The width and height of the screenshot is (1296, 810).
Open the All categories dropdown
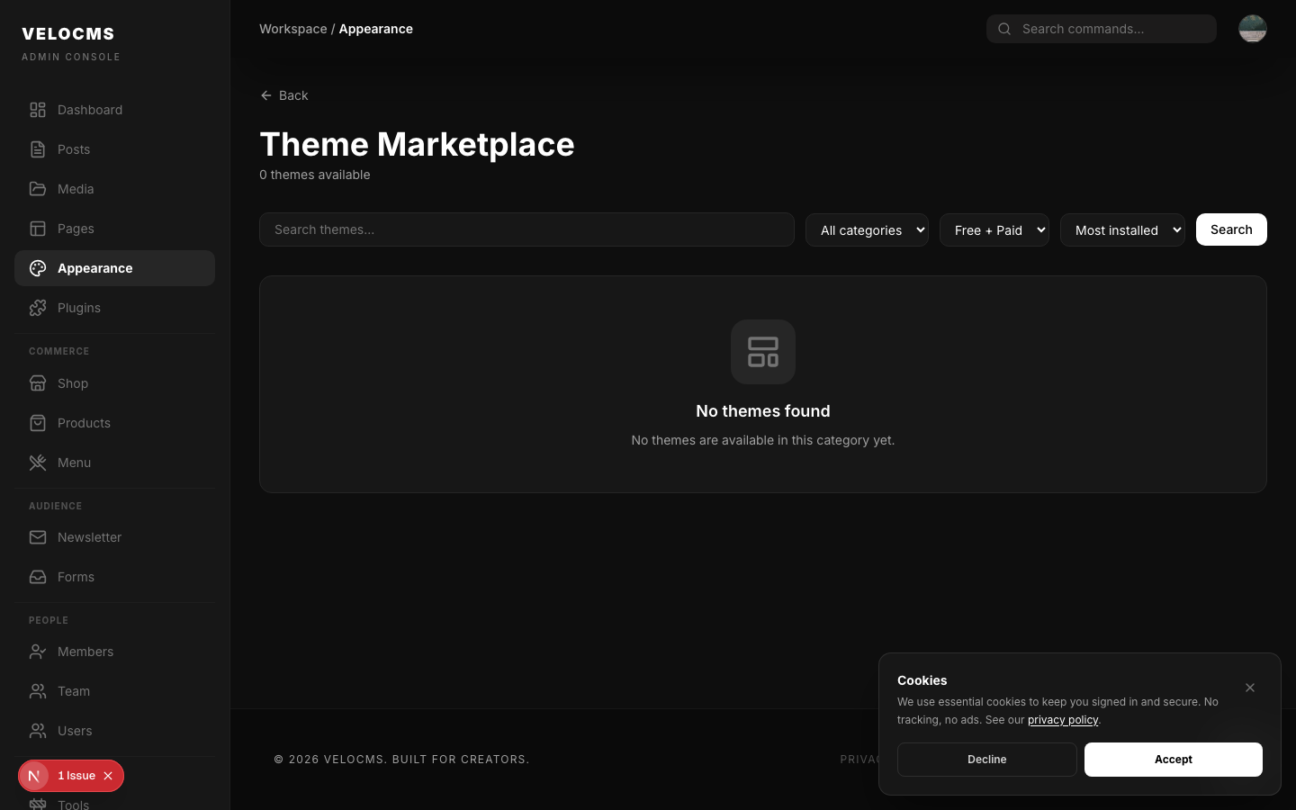867,229
